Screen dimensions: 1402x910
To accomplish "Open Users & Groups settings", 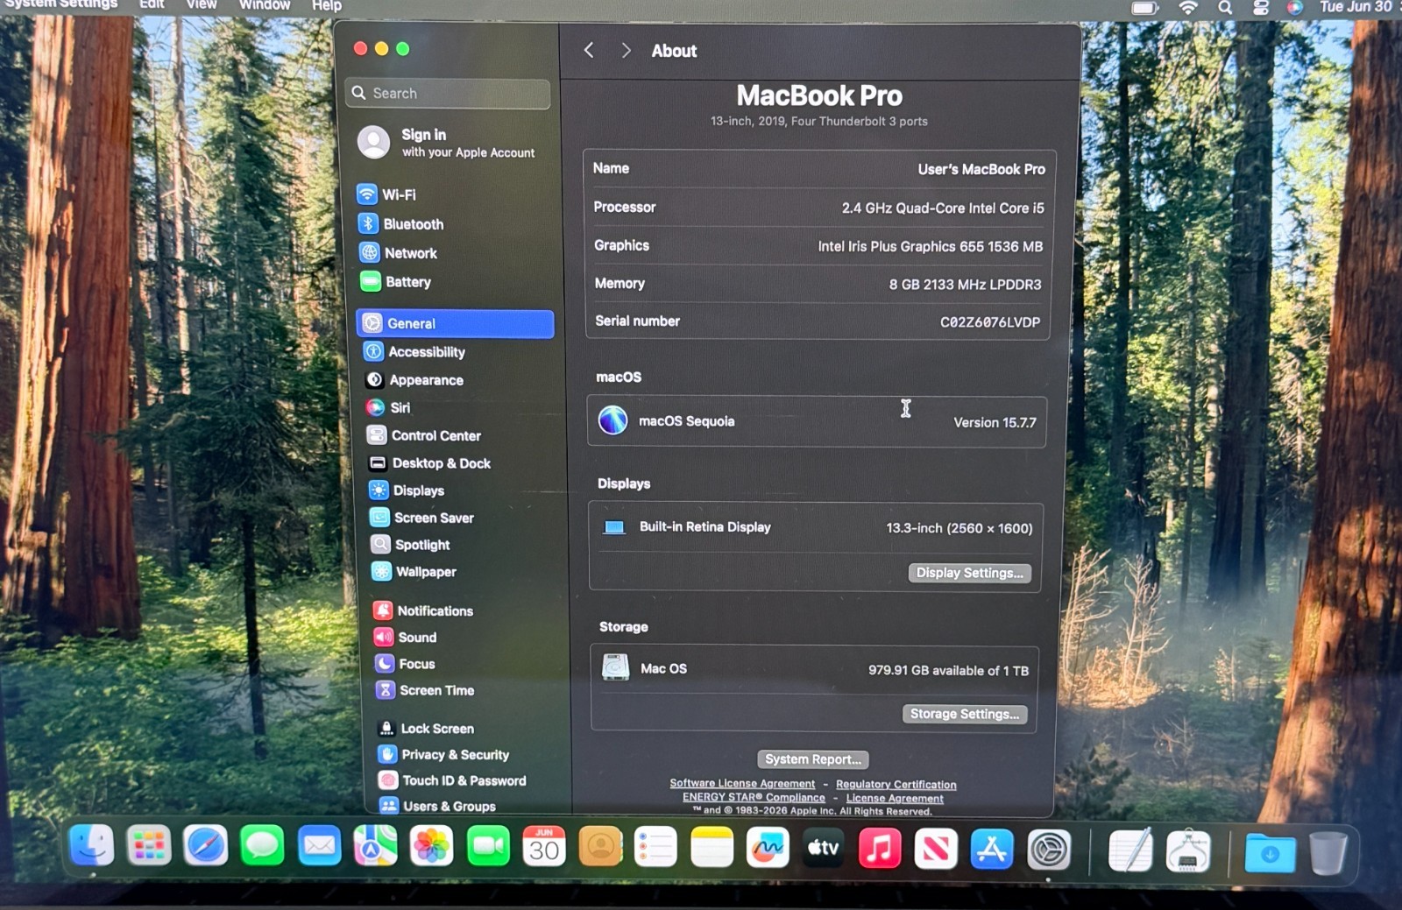I will 437,805.
